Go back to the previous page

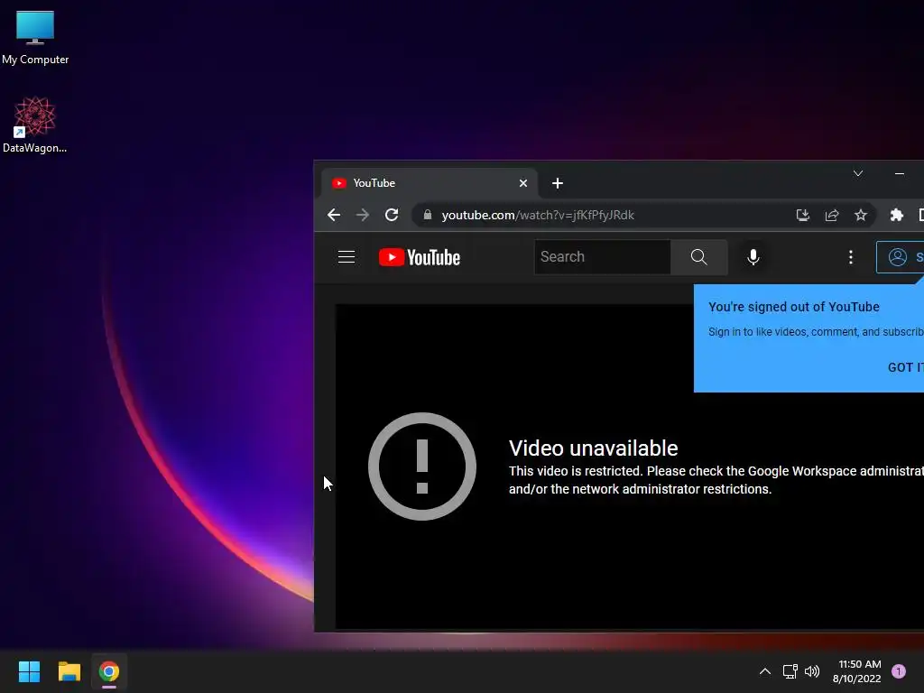coord(334,215)
